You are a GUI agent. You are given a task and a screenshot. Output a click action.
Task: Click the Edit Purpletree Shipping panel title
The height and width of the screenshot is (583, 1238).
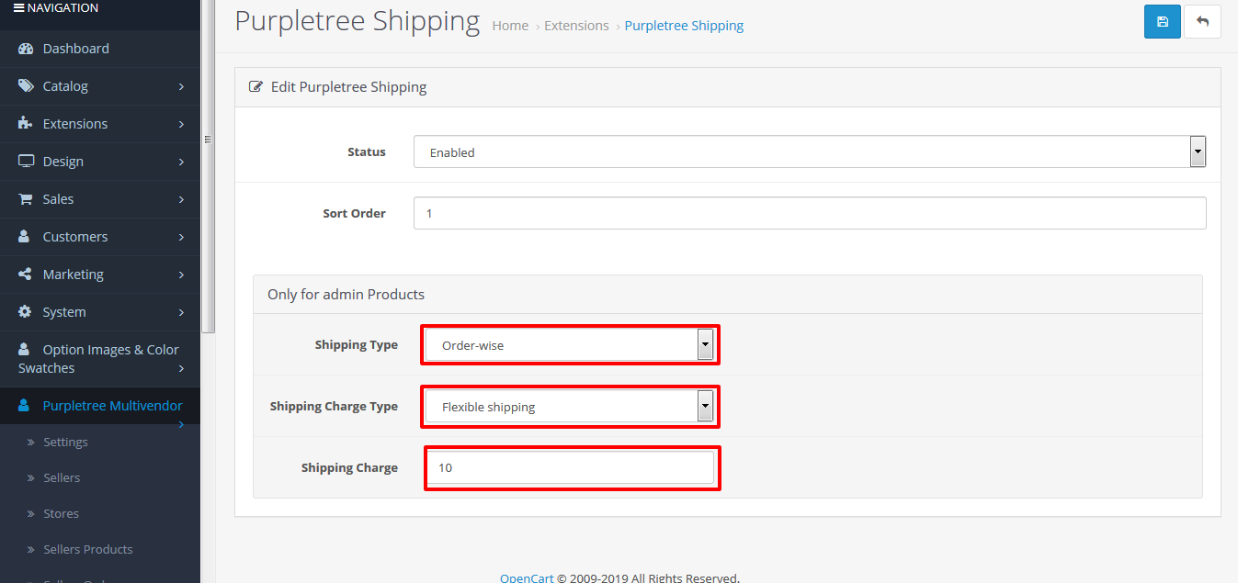[x=348, y=87]
